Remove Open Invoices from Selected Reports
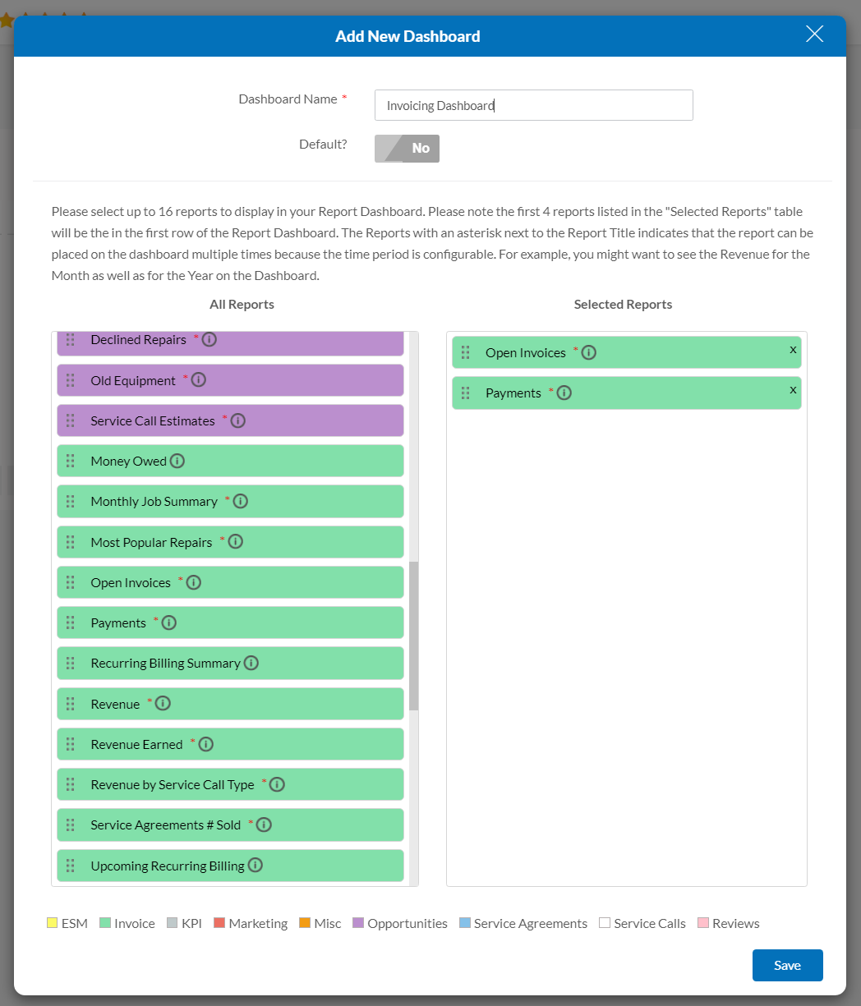 pos(793,349)
